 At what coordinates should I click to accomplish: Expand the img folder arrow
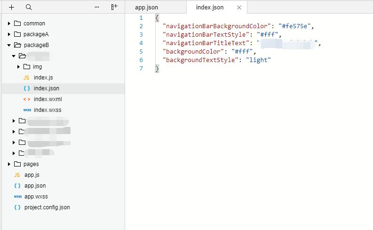(18, 67)
